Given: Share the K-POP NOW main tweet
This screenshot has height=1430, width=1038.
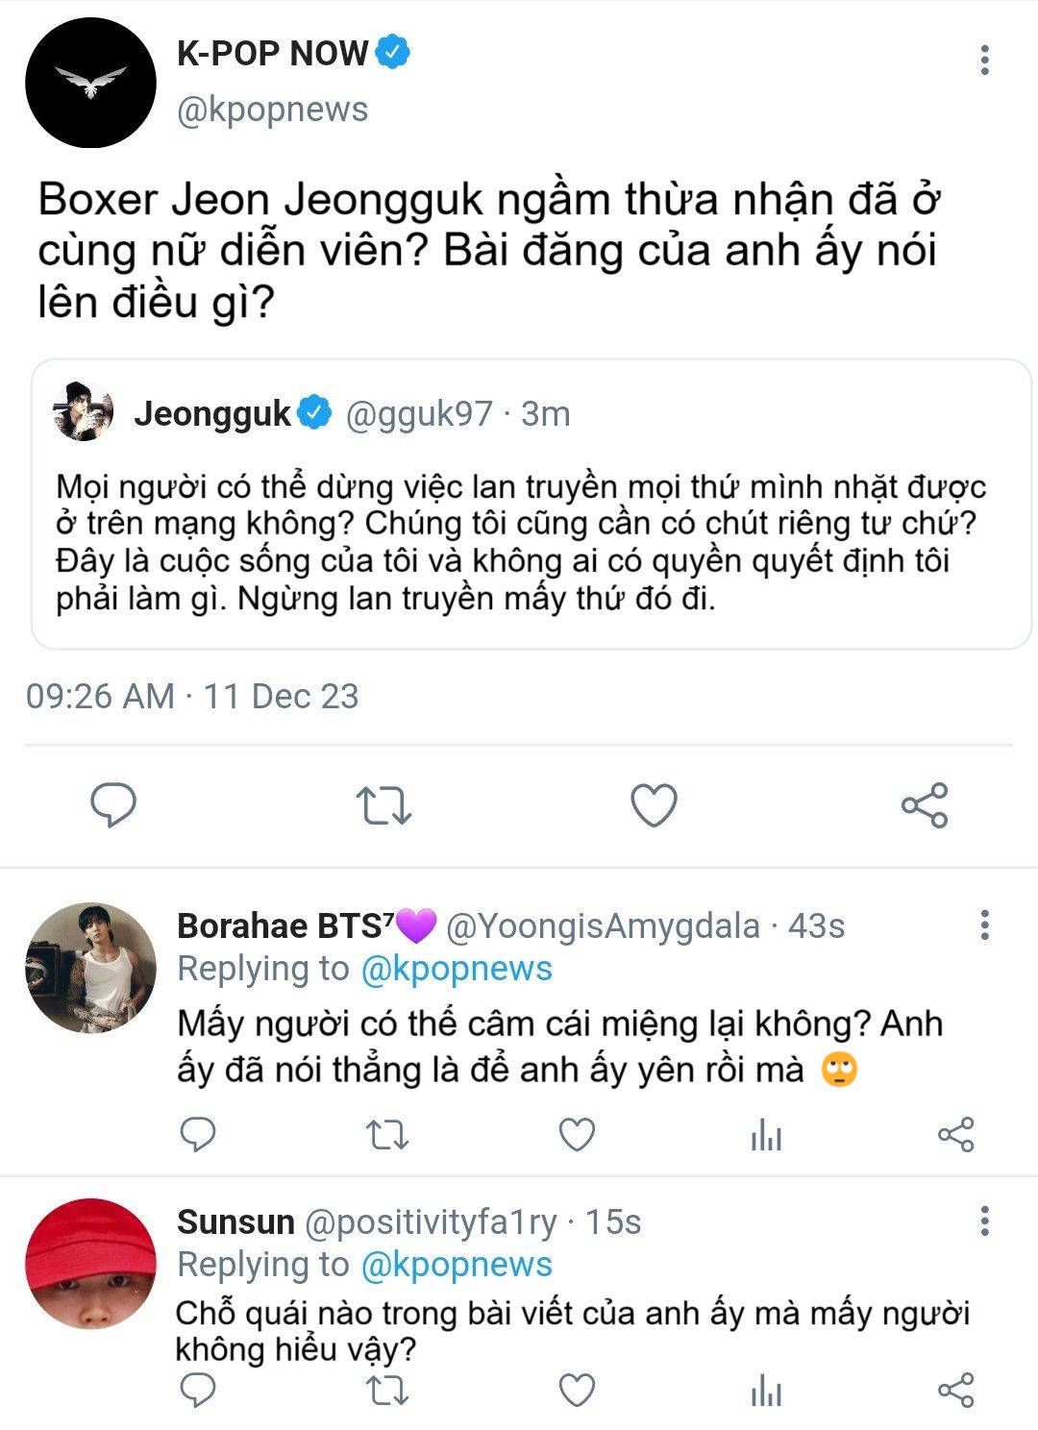Looking at the screenshot, I should click(x=925, y=805).
